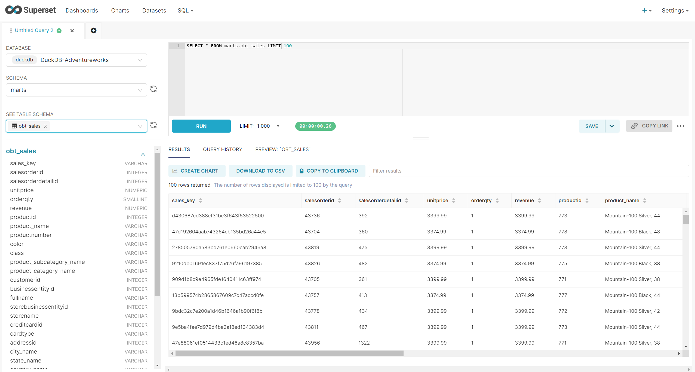695x372 pixels.
Task: Open the DuckDB-Adventureworks database dropdown
Action: (x=76, y=60)
